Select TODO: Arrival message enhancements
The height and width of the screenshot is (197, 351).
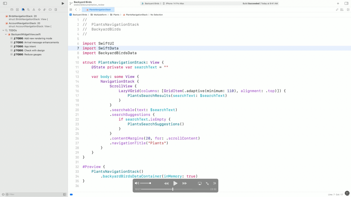point(34,42)
